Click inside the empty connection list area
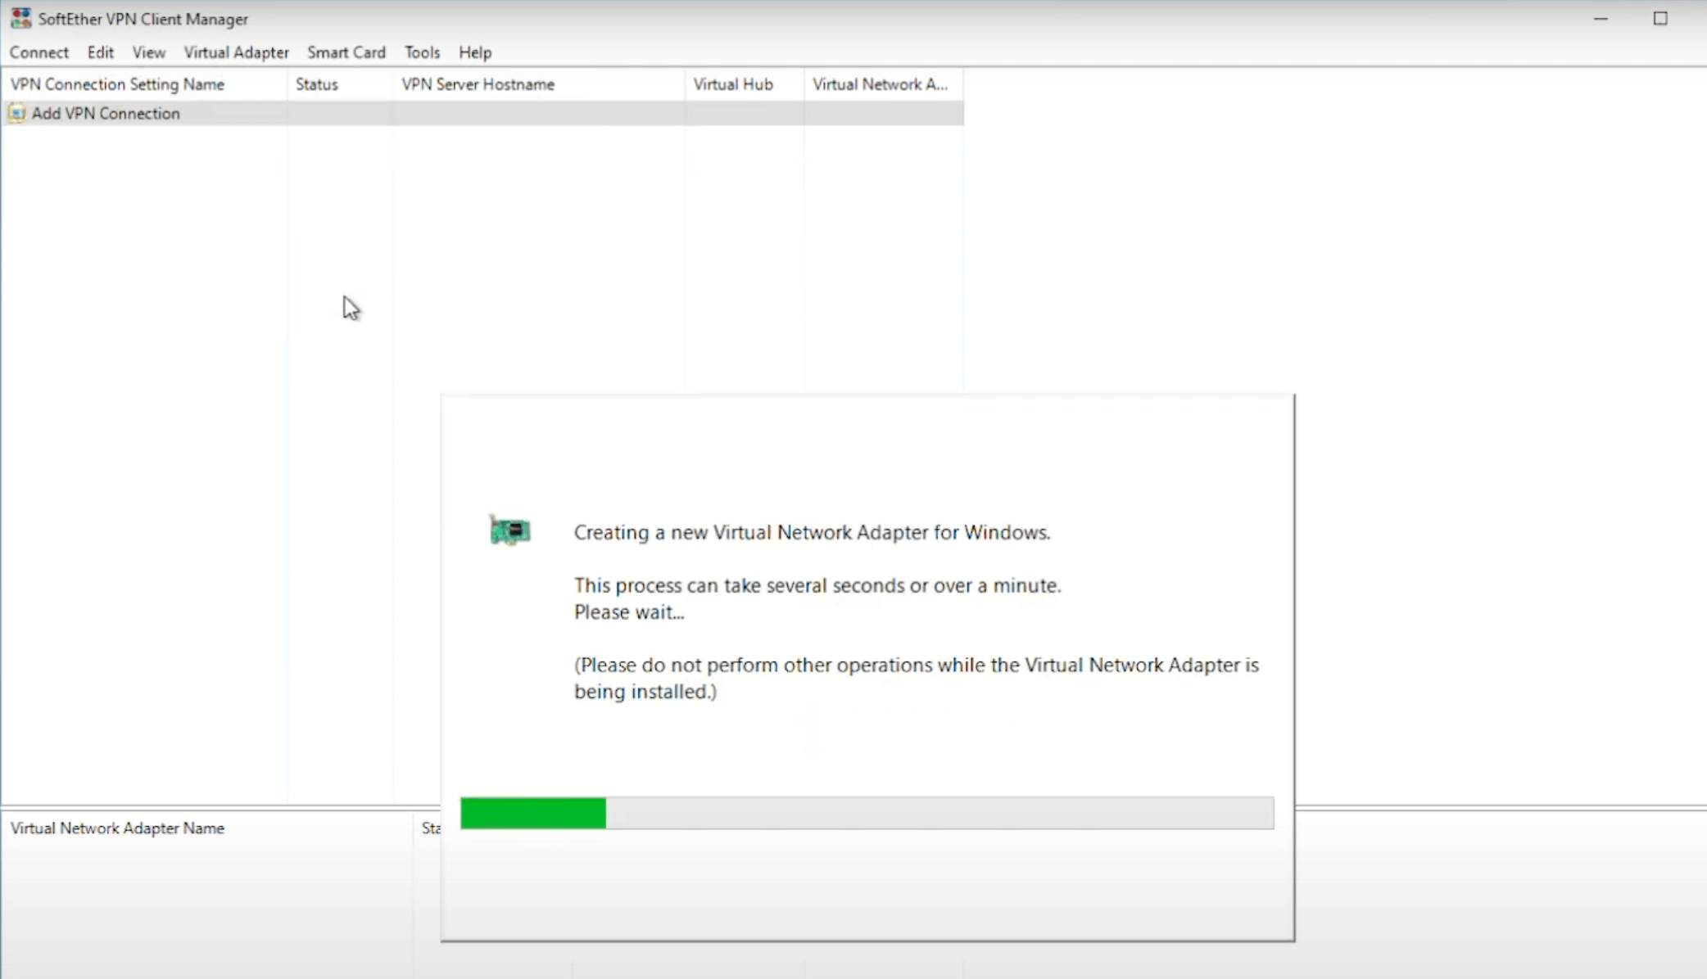 tap(205, 409)
